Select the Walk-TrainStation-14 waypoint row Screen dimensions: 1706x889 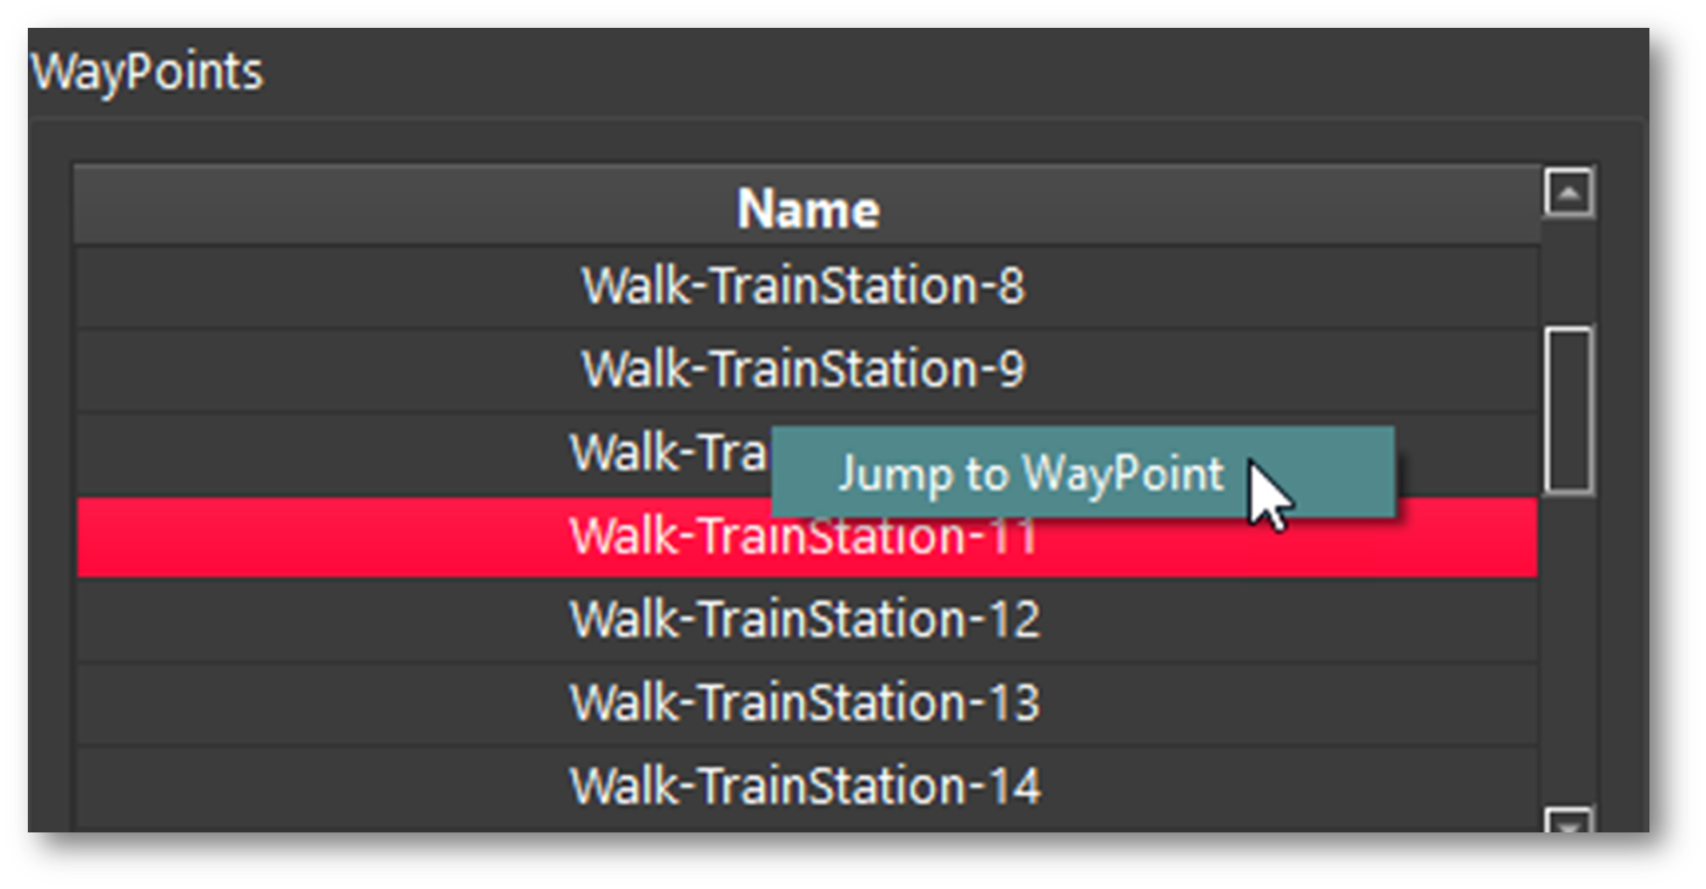803,785
